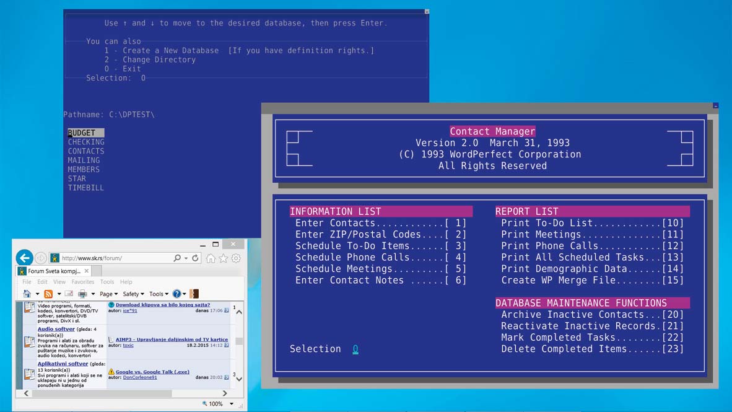Image resolution: width=732 pixels, height=412 pixels.
Task: Click the warning icon beside Google Talk thread
Action: (x=111, y=372)
